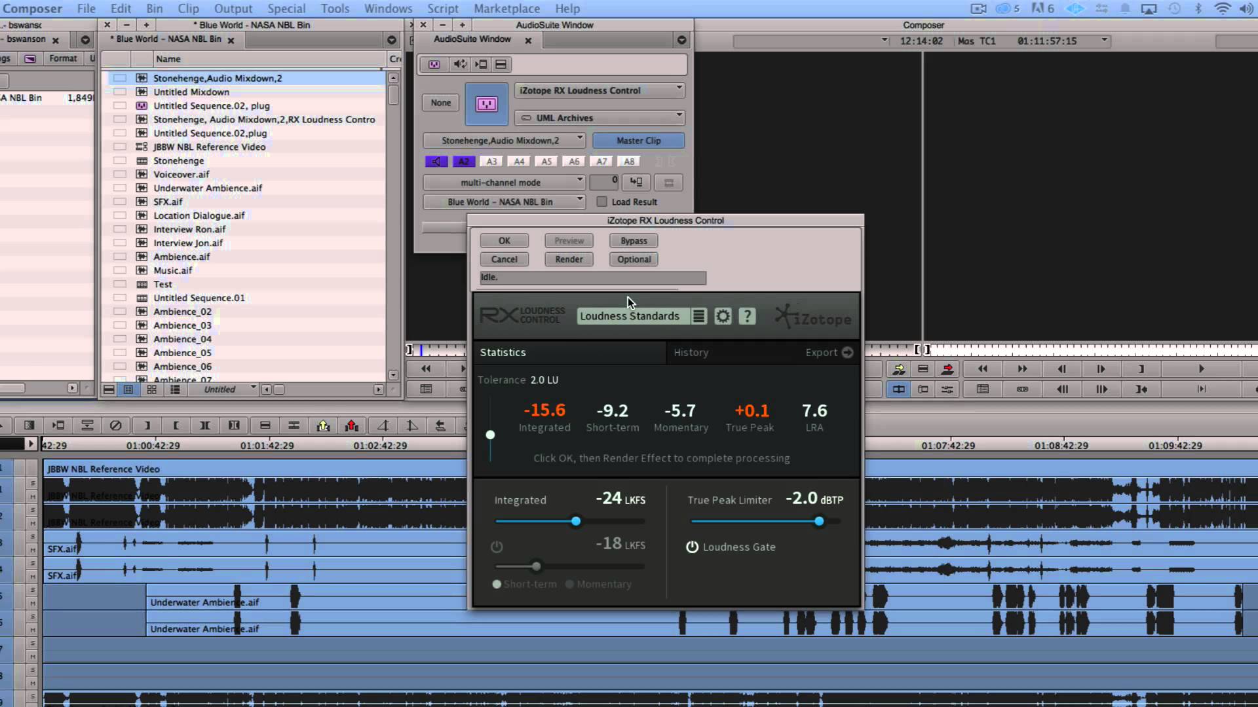Image resolution: width=1258 pixels, height=707 pixels.
Task: Click the Bypass button in the plug-in dialog
Action: click(634, 241)
